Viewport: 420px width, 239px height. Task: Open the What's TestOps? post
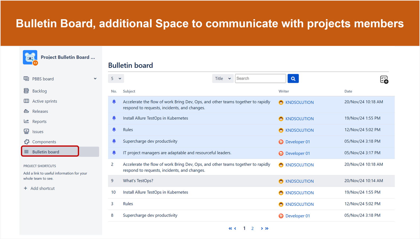coord(138,181)
